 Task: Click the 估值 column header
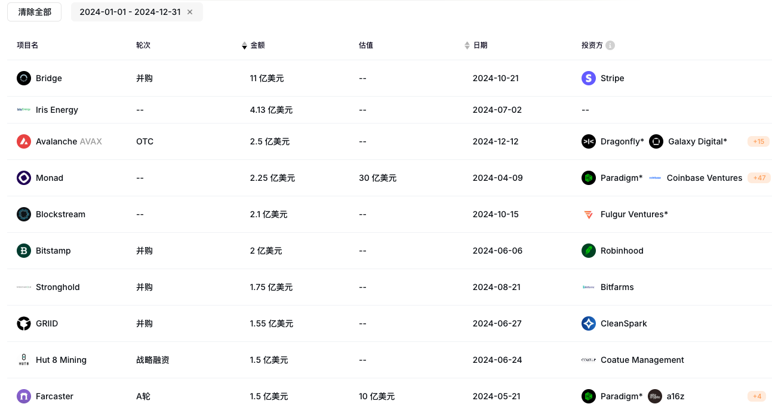366,45
